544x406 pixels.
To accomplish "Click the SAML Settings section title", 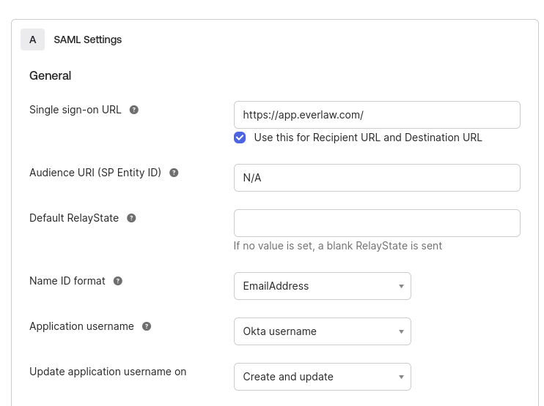I will tap(88, 40).
